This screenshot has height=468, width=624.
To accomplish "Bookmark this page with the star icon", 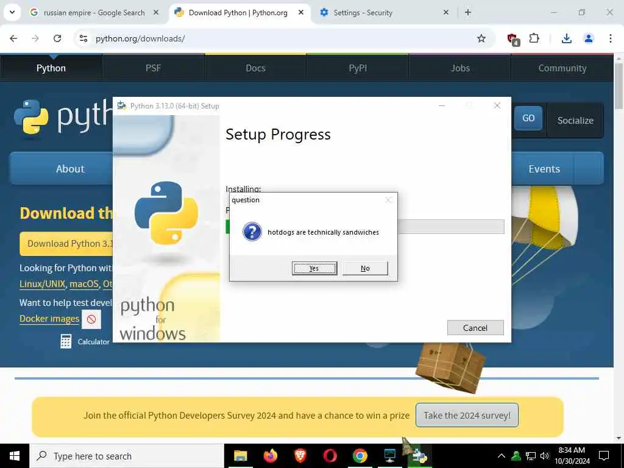I will [x=481, y=38].
